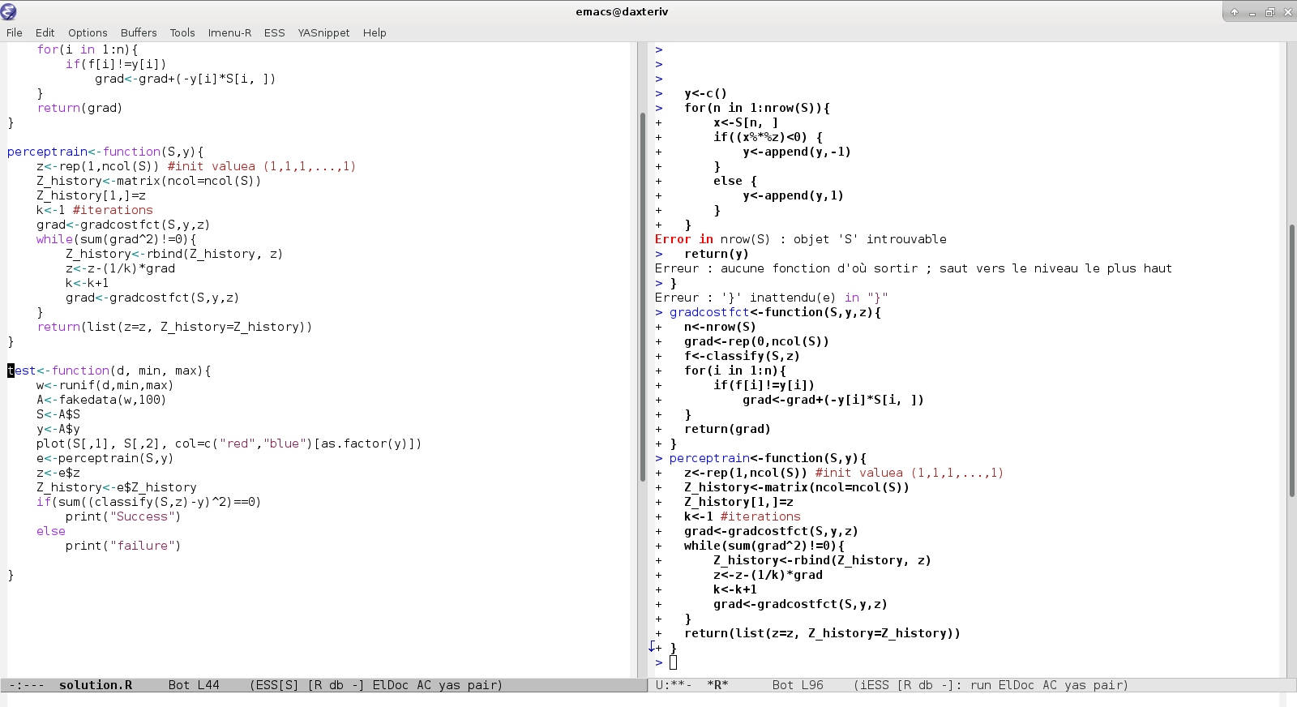Click the window roll-up arrow button in title bar
This screenshot has height=707, width=1297.
[1234, 12]
